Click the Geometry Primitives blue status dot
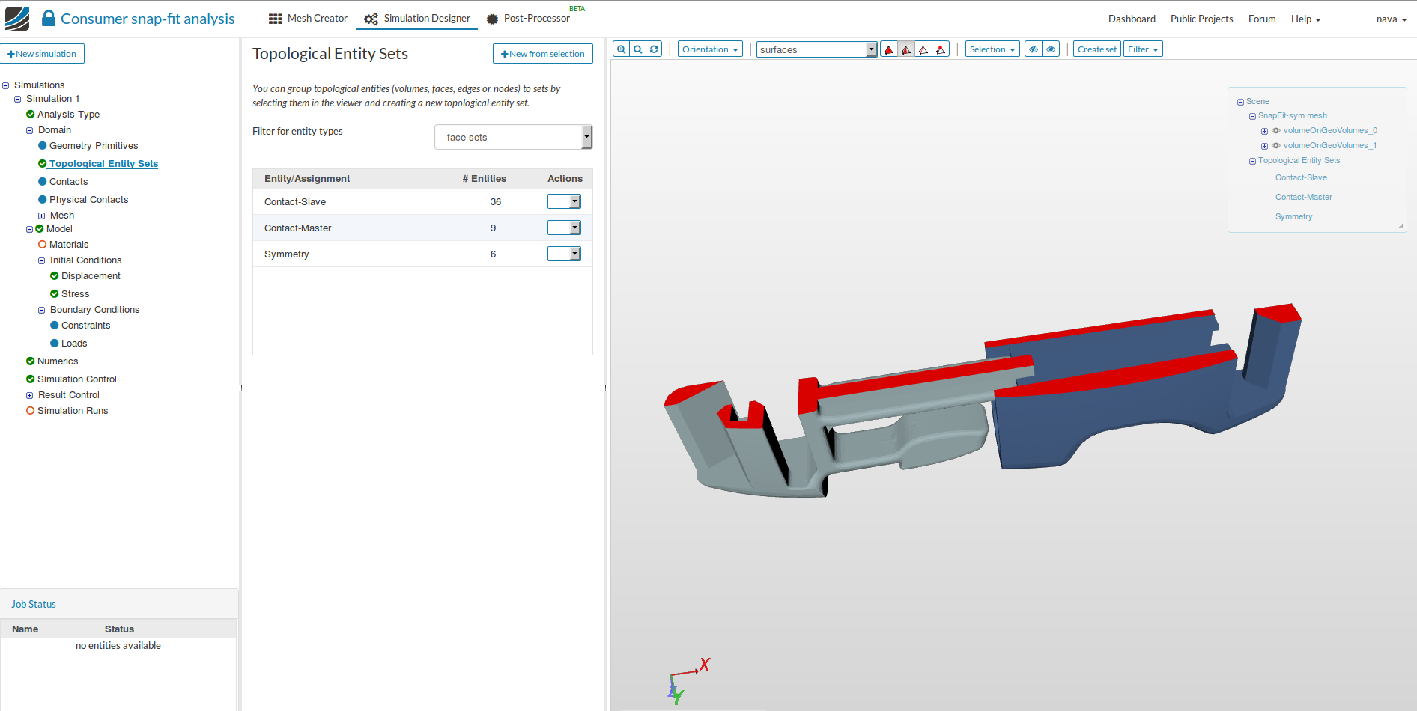 point(43,146)
